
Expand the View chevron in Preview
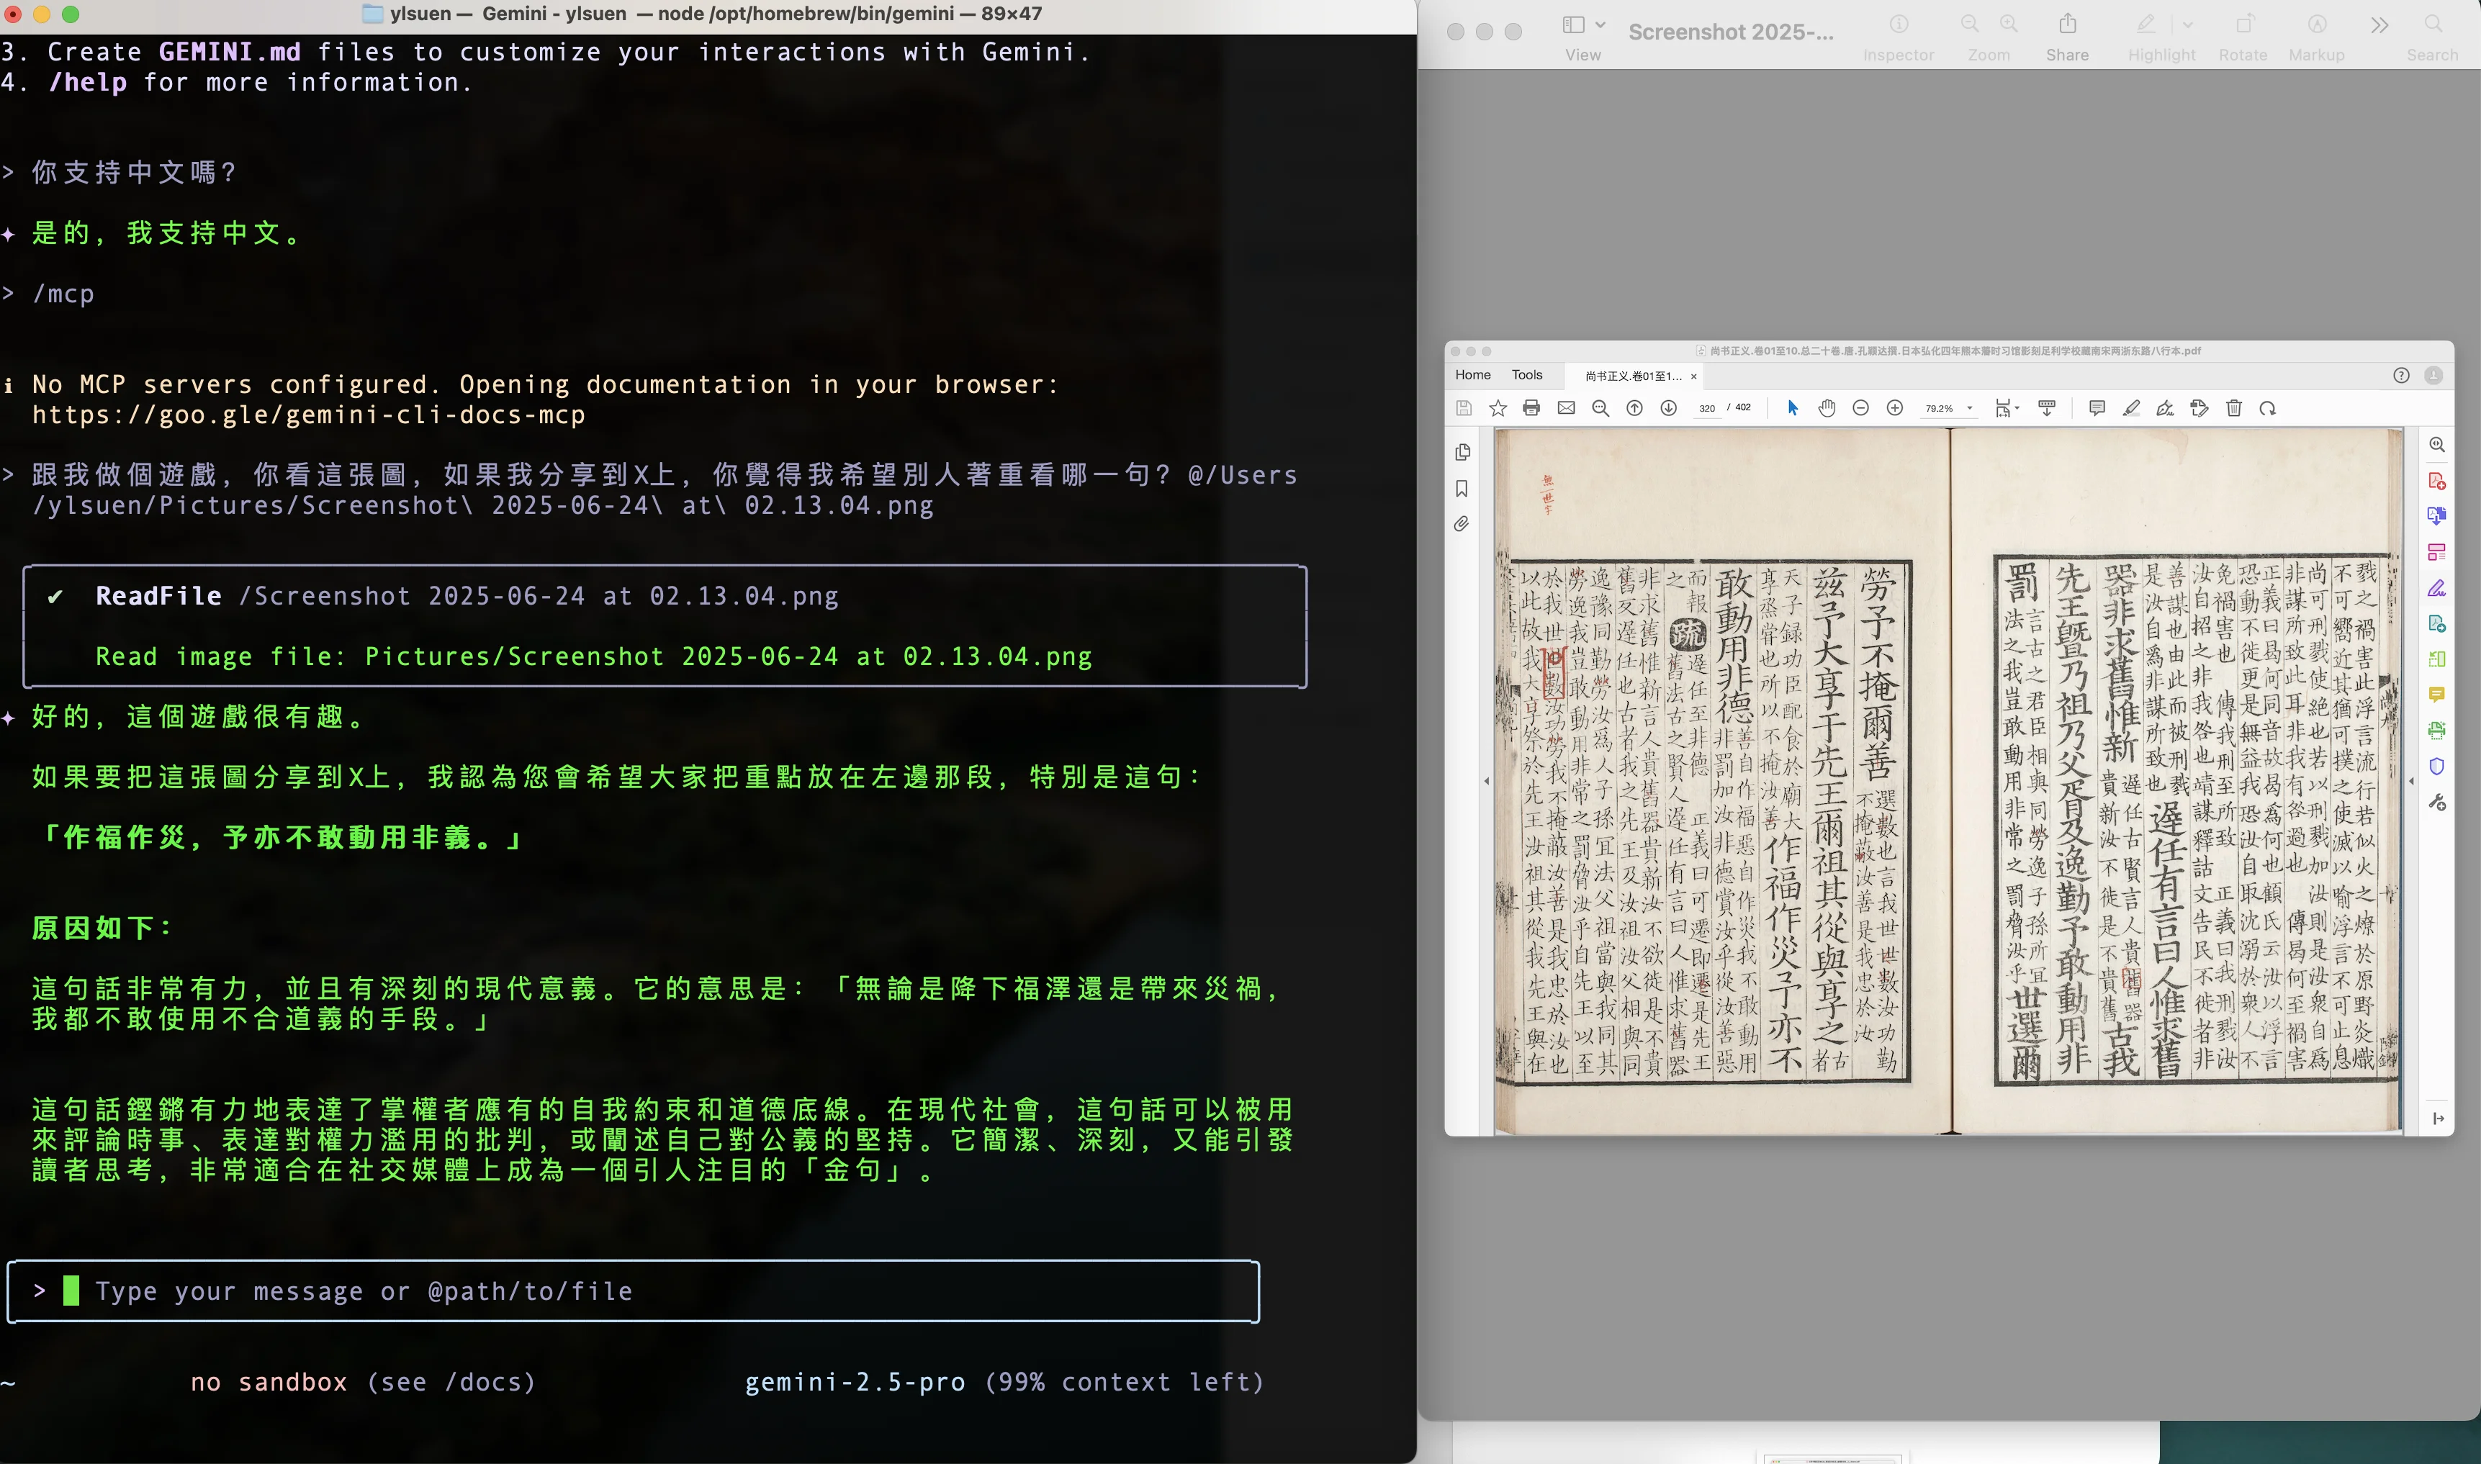(1600, 24)
